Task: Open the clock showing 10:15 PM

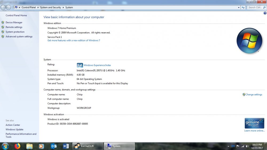Action: 257,146
